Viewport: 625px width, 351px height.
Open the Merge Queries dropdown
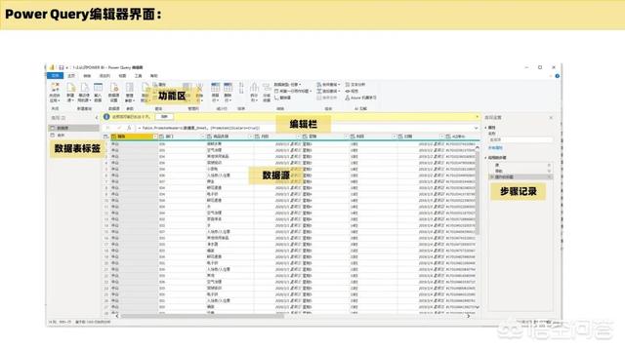pos(328,85)
